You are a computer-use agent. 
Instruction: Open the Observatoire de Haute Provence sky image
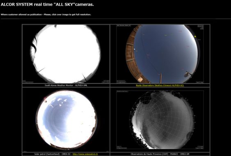[160, 120]
